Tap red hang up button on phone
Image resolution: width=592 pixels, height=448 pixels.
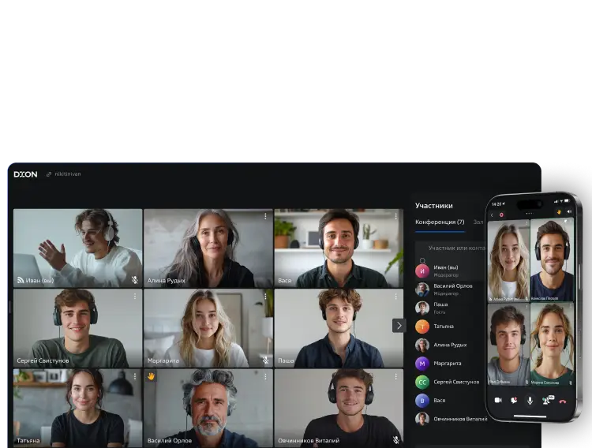tap(563, 401)
